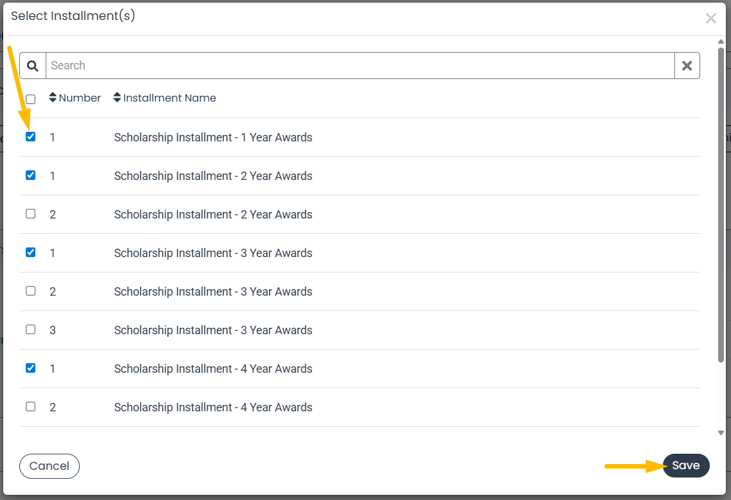This screenshot has height=500, width=731.
Task: Click the scrollbar up arrow
Action: [721, 42]
